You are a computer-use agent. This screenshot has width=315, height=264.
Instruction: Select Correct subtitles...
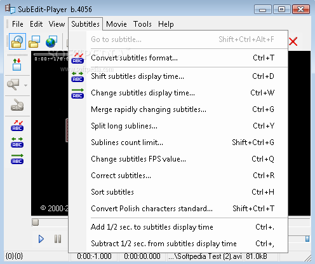point(178,176)
